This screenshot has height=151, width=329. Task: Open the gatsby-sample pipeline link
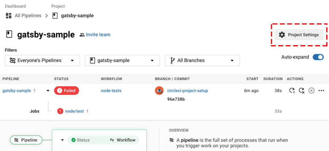click(x=16, y=91)
